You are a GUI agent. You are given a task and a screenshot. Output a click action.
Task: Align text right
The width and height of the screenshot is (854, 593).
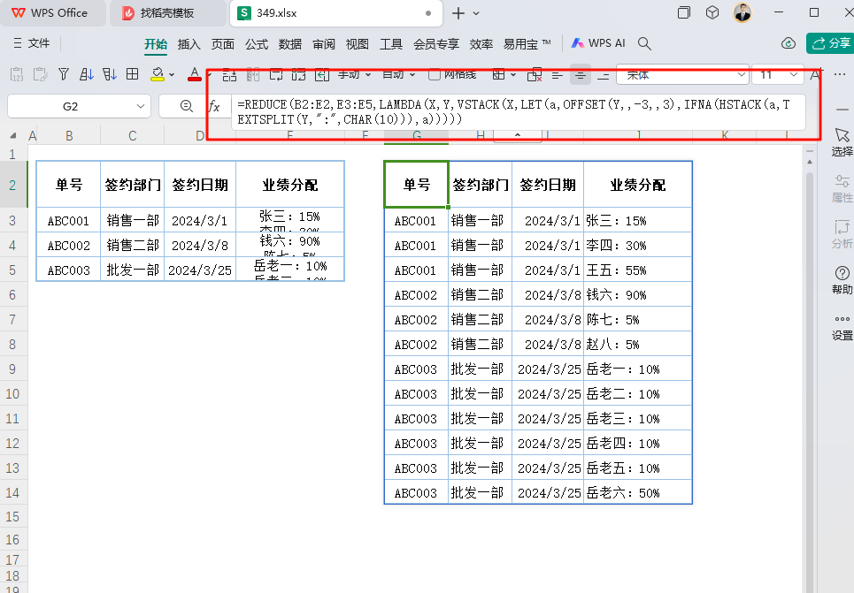pyautogui.click(x=604, y=75)
